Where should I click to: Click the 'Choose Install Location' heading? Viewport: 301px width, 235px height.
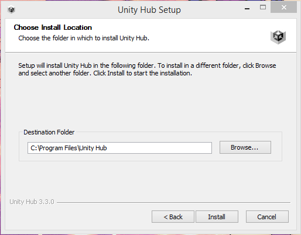tap(53, 27)
